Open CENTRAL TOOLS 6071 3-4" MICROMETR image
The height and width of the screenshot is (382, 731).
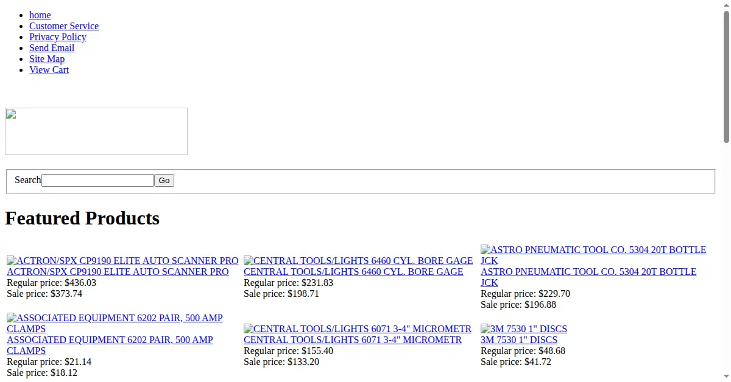click(358, 329)
